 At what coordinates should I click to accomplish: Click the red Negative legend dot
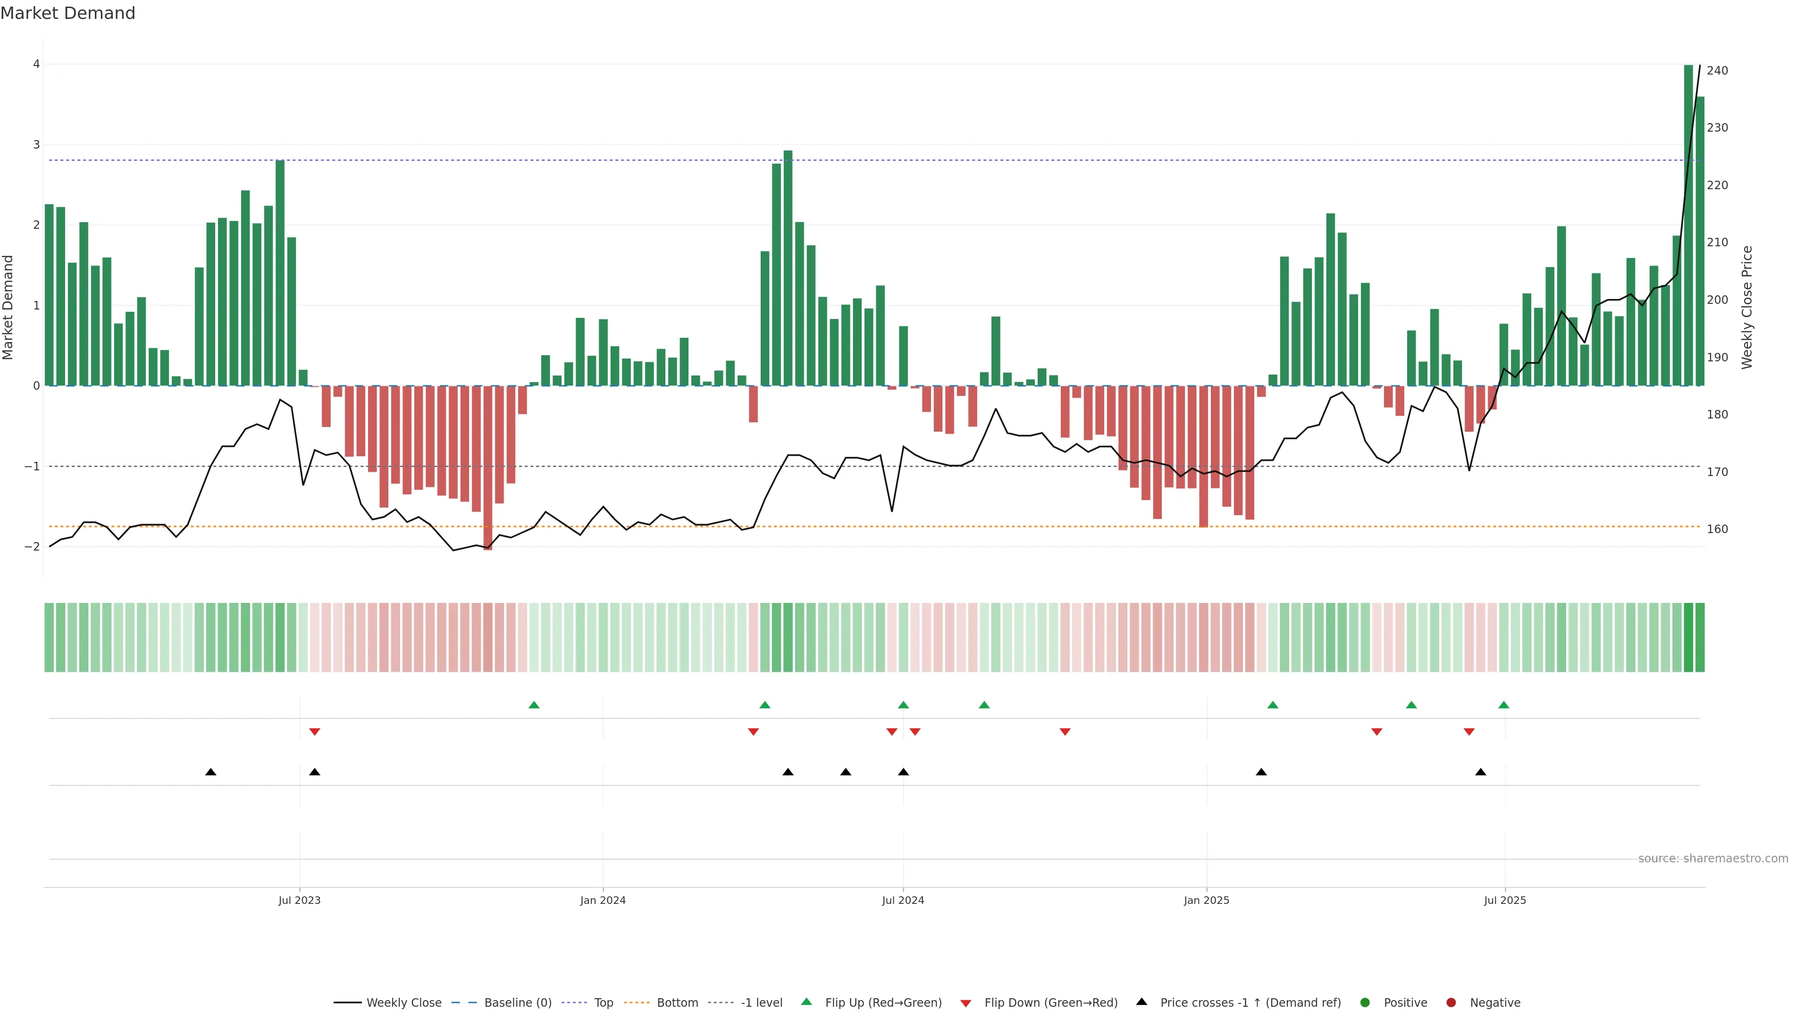click(1451, 1003)
